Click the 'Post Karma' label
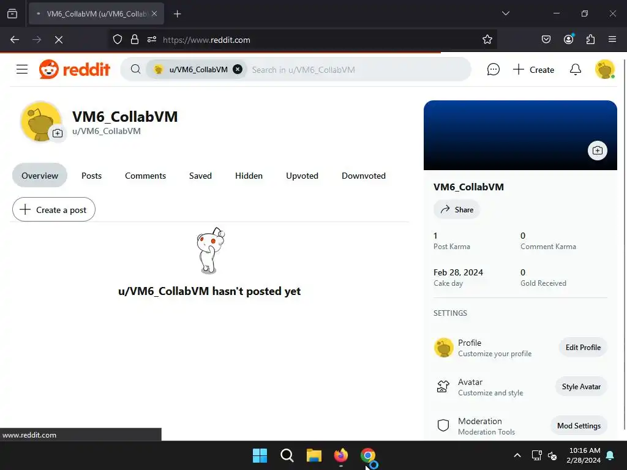 pos(451,247)
